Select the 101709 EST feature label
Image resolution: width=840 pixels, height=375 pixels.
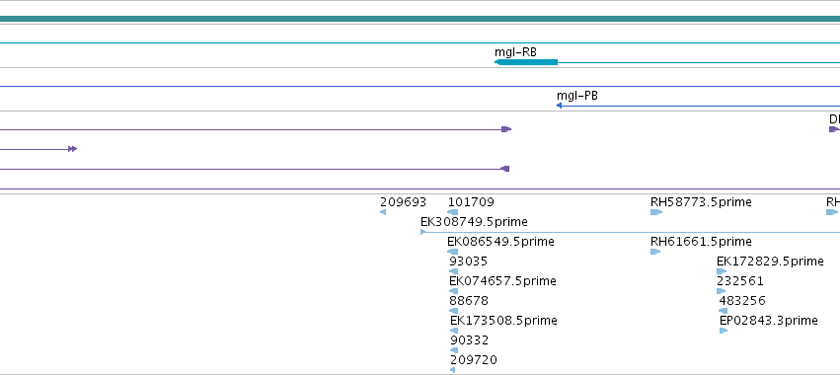click(471, 202)
